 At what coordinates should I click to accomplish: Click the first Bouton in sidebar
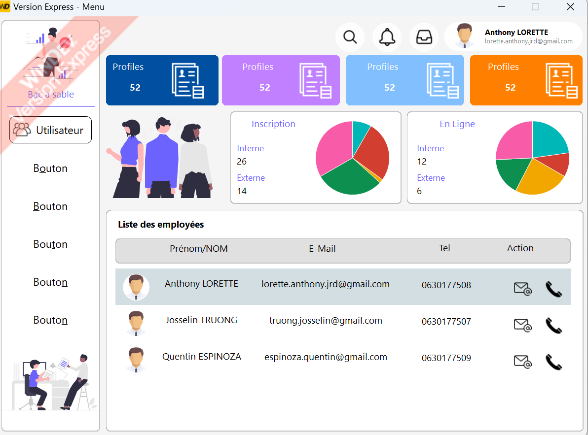click(50, 168)
